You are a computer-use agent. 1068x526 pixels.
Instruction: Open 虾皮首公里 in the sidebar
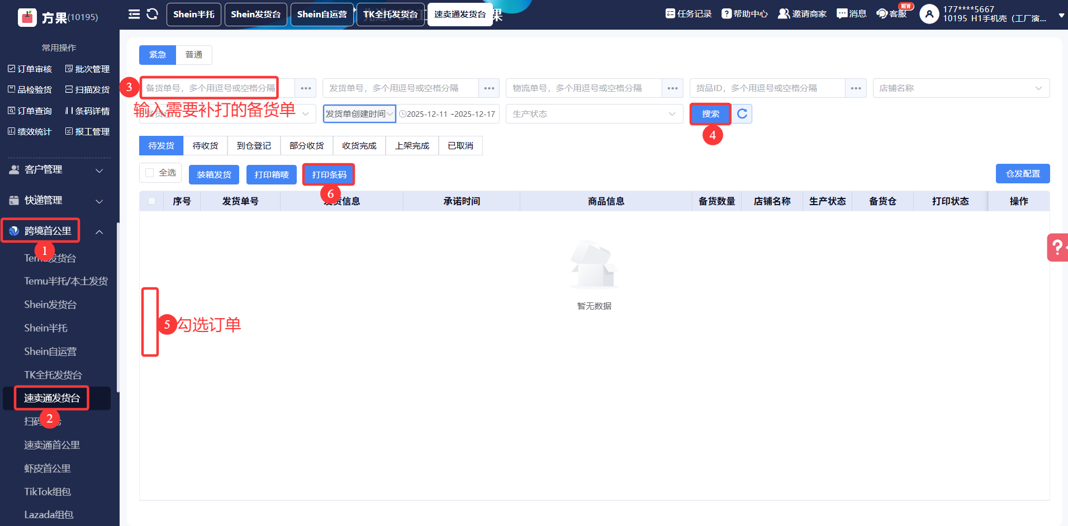pos(48,468)
